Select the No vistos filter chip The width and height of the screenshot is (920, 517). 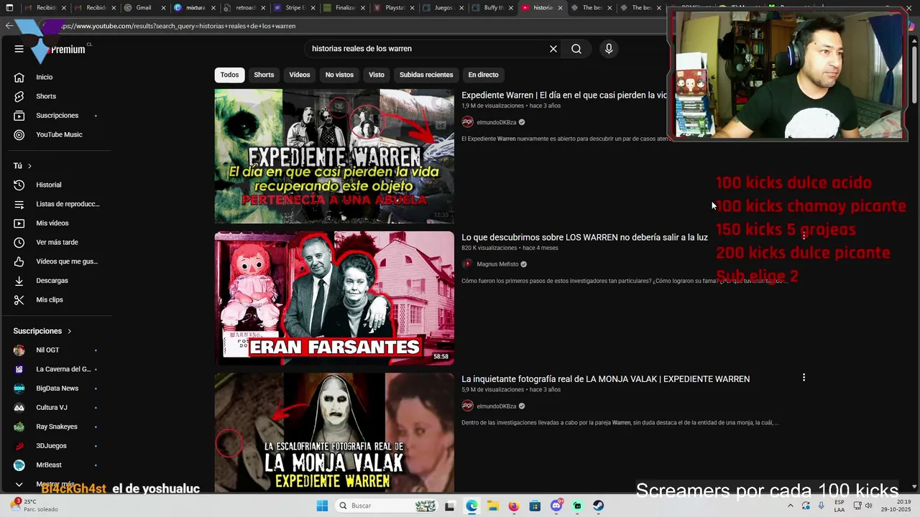click(339, 75)
